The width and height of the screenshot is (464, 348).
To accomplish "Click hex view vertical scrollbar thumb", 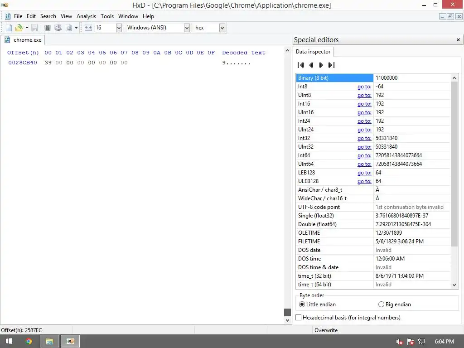I will coord(287,312).
